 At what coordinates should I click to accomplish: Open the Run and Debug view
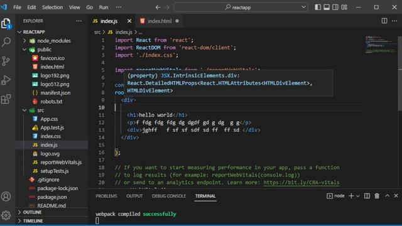point(6,80)
